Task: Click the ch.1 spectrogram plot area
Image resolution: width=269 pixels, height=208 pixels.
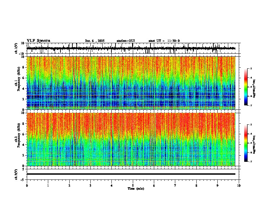Action: (131, 83)
